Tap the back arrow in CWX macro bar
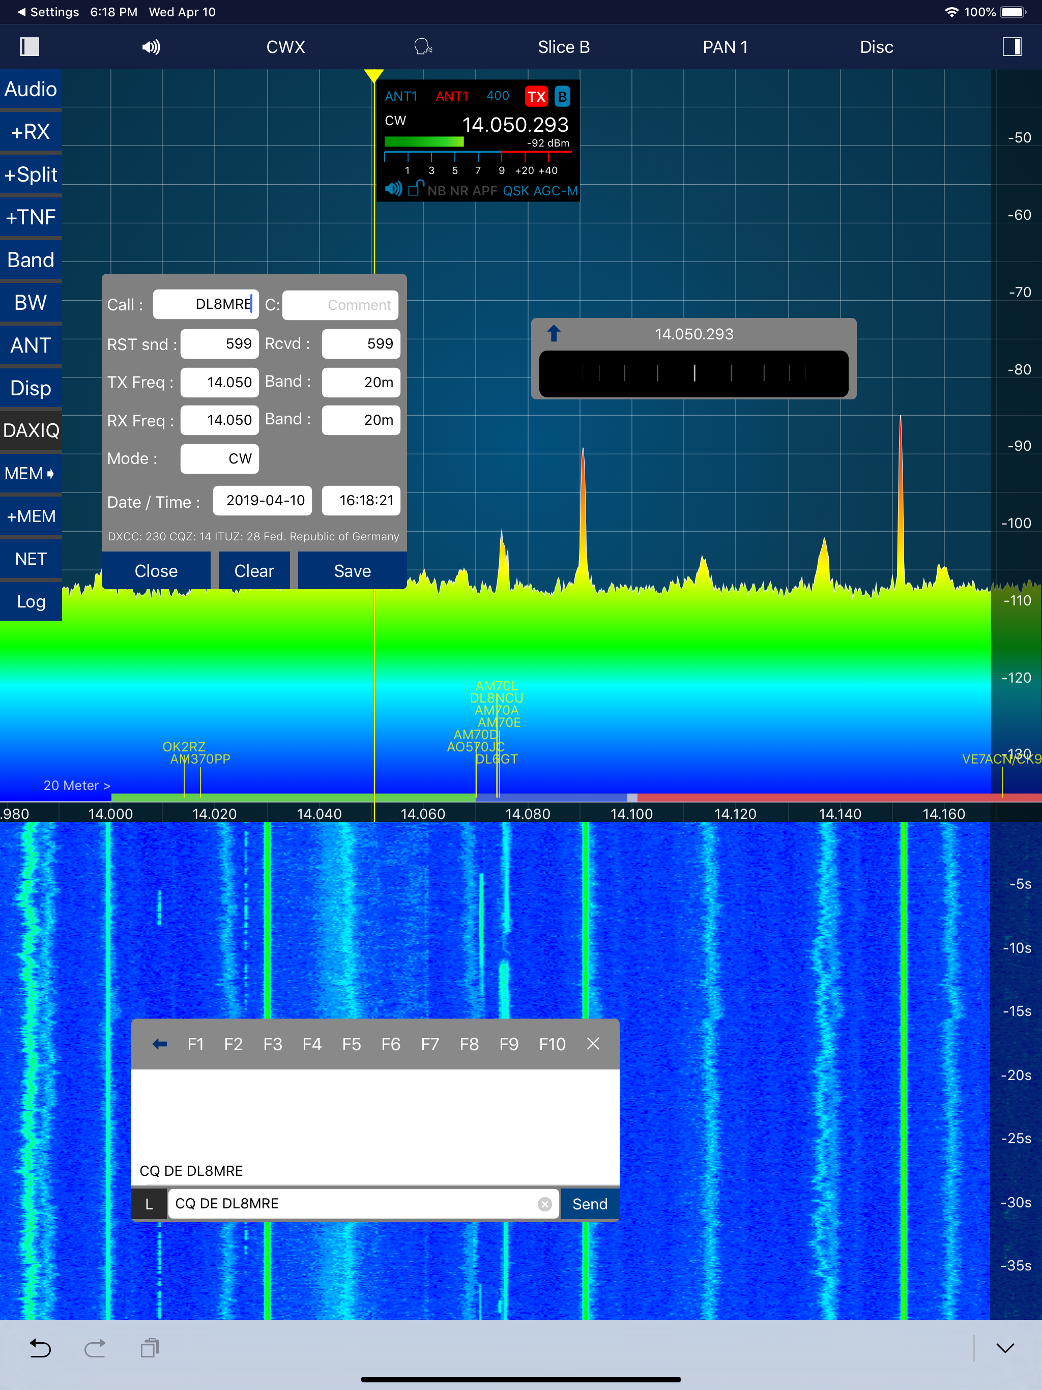Viewport: 1042px width, 1390px height. point(160,1044)
